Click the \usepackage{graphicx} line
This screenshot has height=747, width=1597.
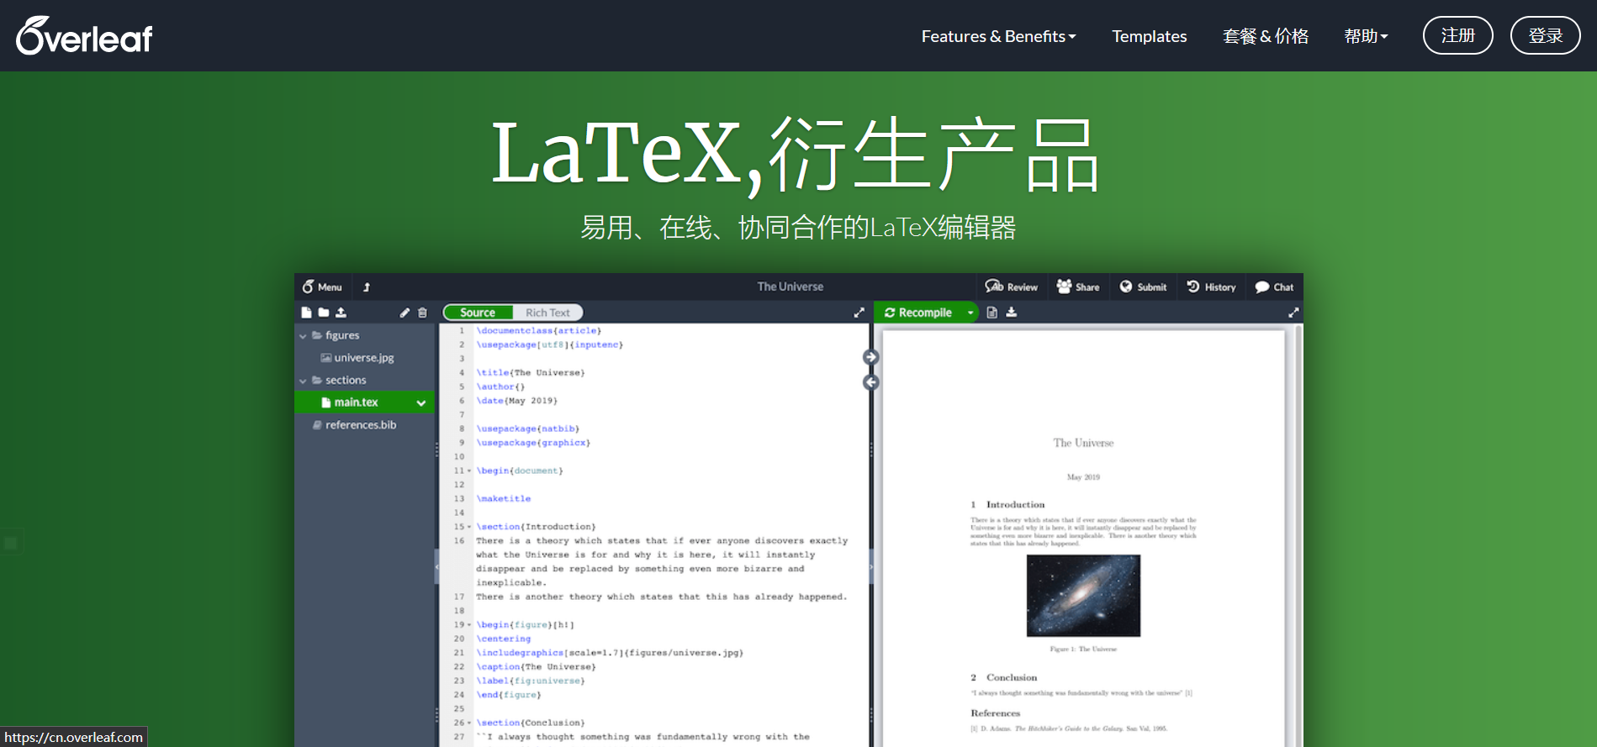[x=533, y=443]
